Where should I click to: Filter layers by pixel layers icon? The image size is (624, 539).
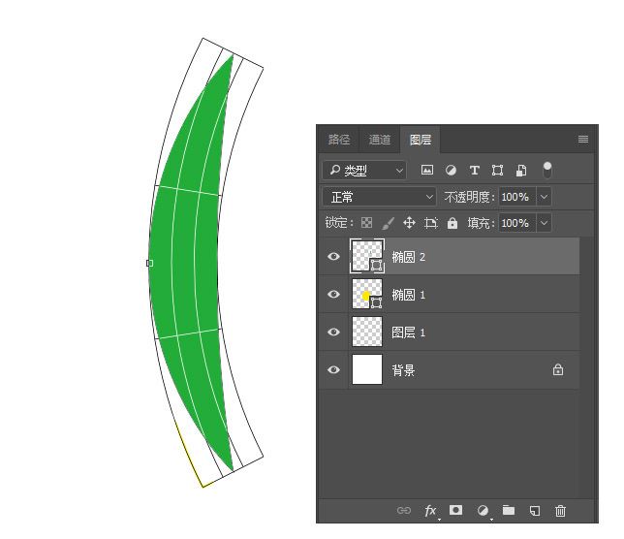pos(427,171)
